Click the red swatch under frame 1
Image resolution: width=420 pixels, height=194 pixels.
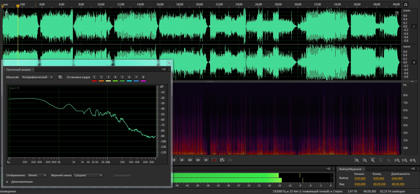click(x=94, y=81)
